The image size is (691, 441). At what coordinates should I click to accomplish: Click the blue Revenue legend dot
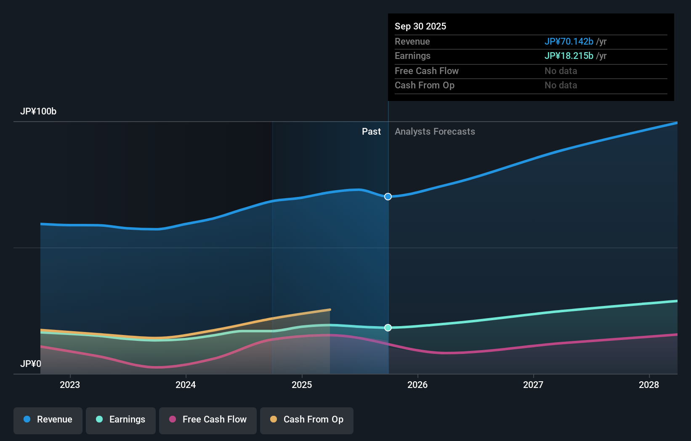point(27,420)
